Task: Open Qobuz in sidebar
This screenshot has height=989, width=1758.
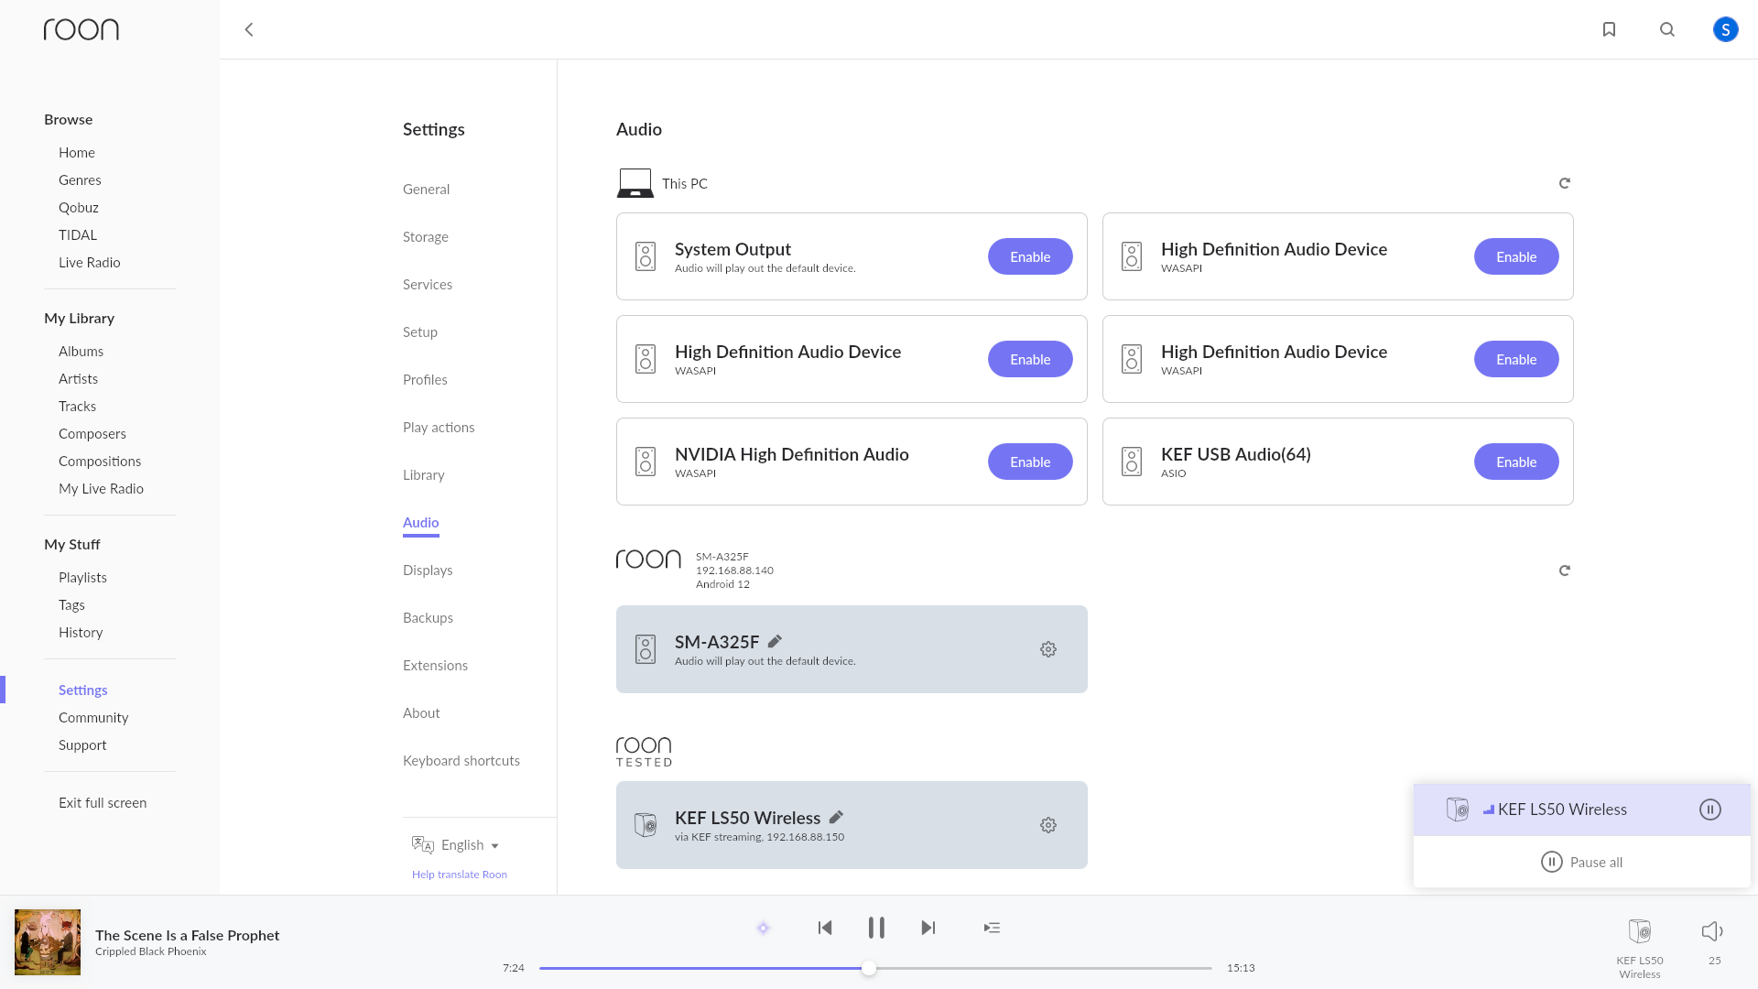Action: [x=79, y=208]
